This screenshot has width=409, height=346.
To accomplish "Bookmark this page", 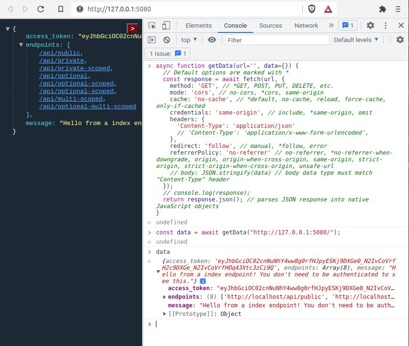I will (x=61, y=10).
